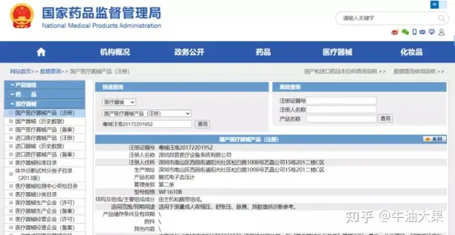Select 医疗器械生产企业（许可）in sidebar
This screenshot has height=235, width=455.
pyautogui.click(x=45, y=203)
